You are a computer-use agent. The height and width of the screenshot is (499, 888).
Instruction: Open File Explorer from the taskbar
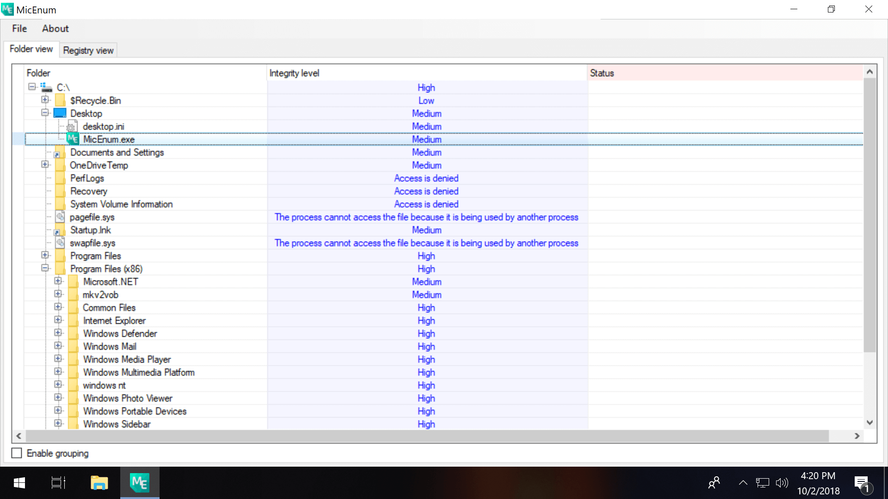click(x=99, y=483)
